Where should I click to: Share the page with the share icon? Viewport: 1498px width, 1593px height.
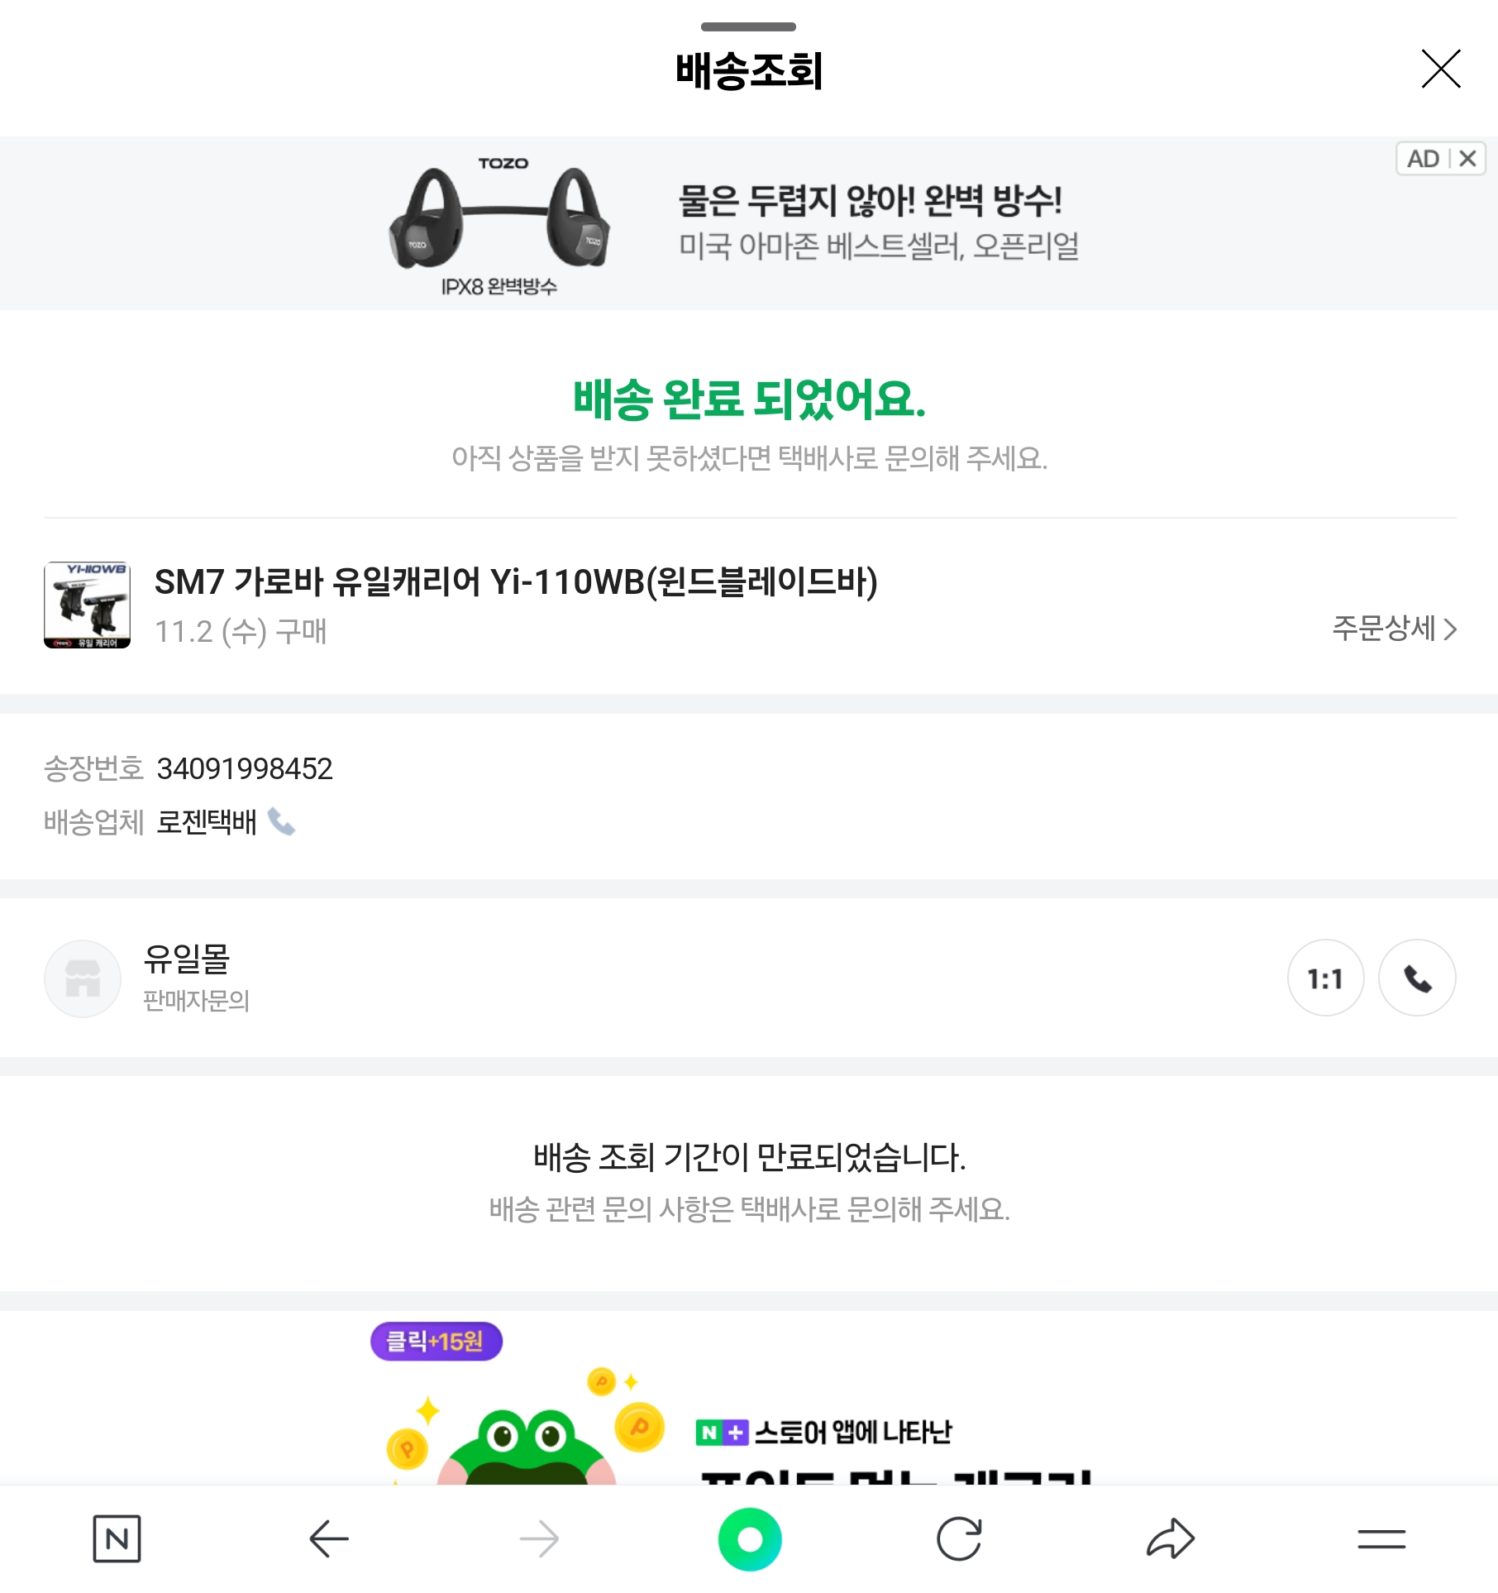pyautogui.click(x=1170, y=1539)
